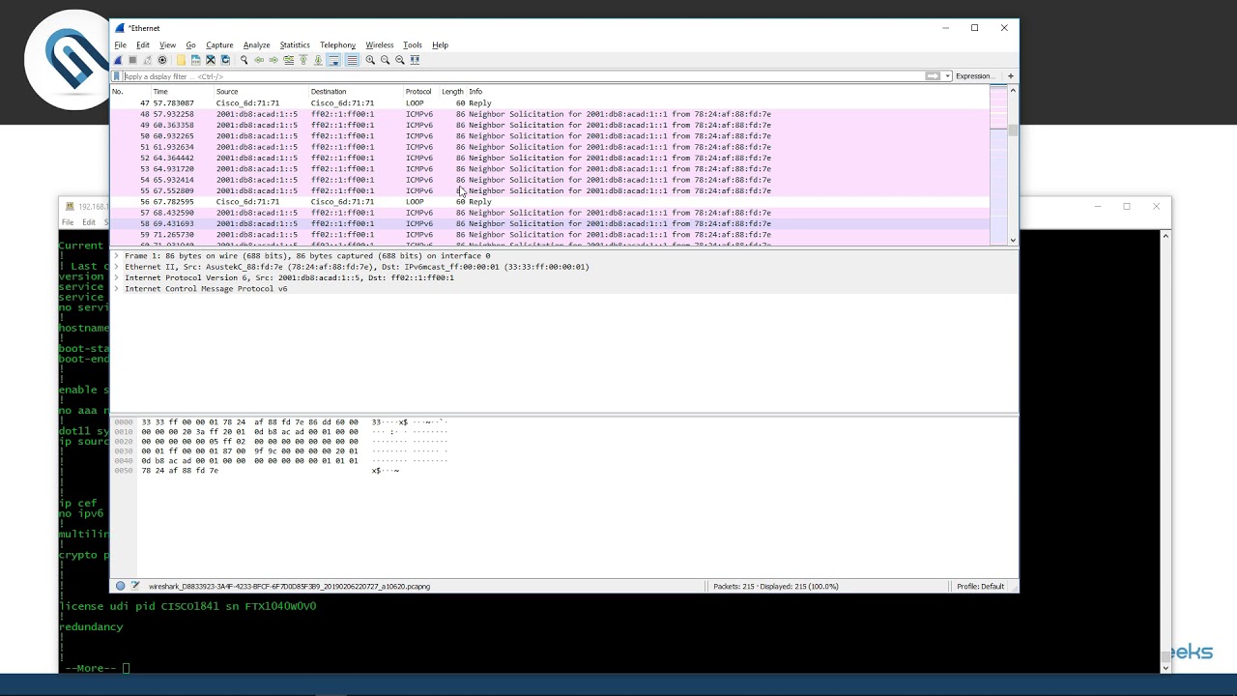Open the Analyze menu
The width and height of the screenshot is (1237, 696).
[x=256, y=45]
